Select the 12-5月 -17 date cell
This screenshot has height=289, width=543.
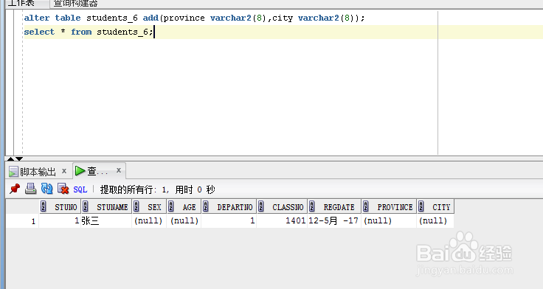[334, 221]
